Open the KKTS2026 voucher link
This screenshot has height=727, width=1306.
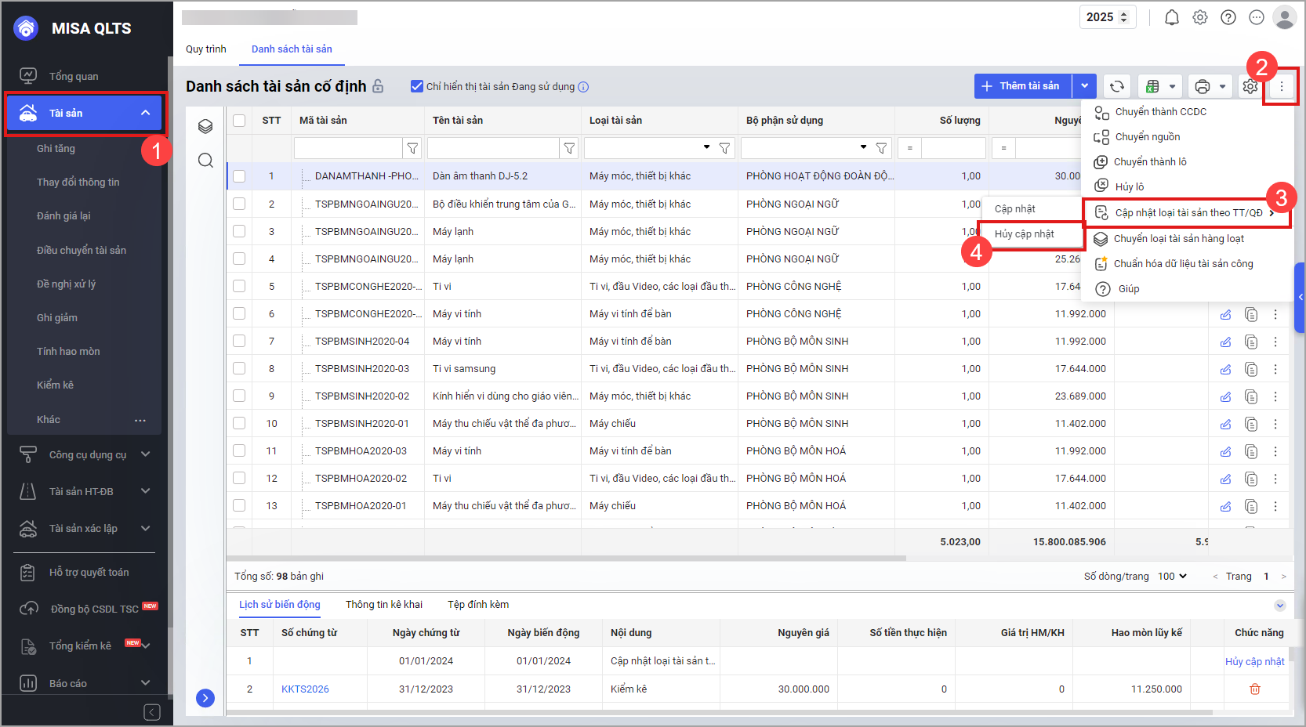coord(305,689)
